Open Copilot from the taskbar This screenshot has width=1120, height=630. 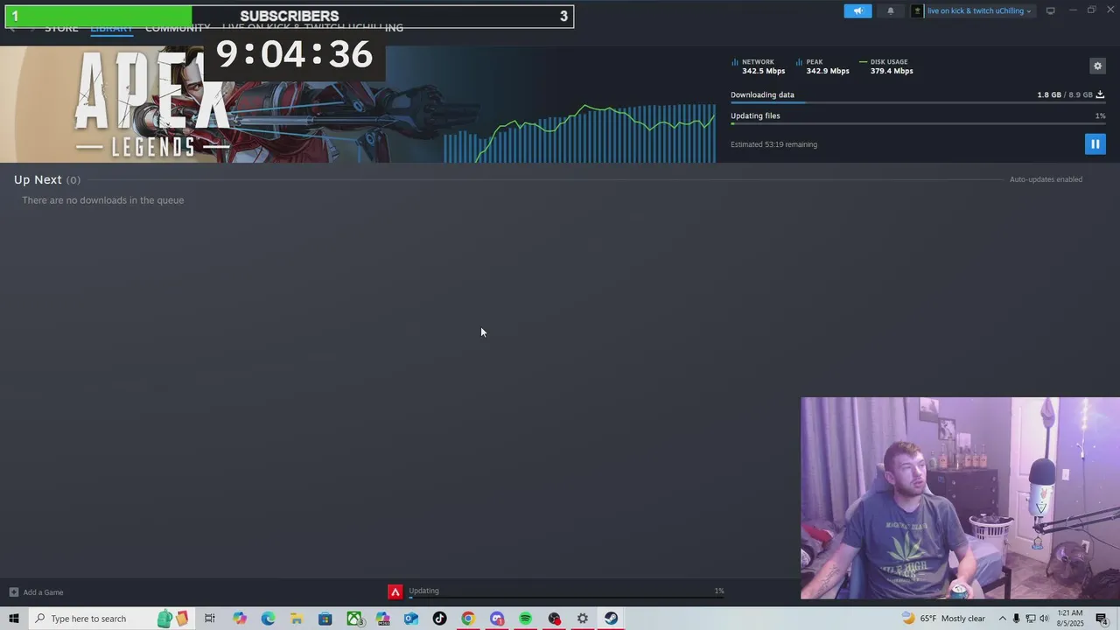click(240, 619)
